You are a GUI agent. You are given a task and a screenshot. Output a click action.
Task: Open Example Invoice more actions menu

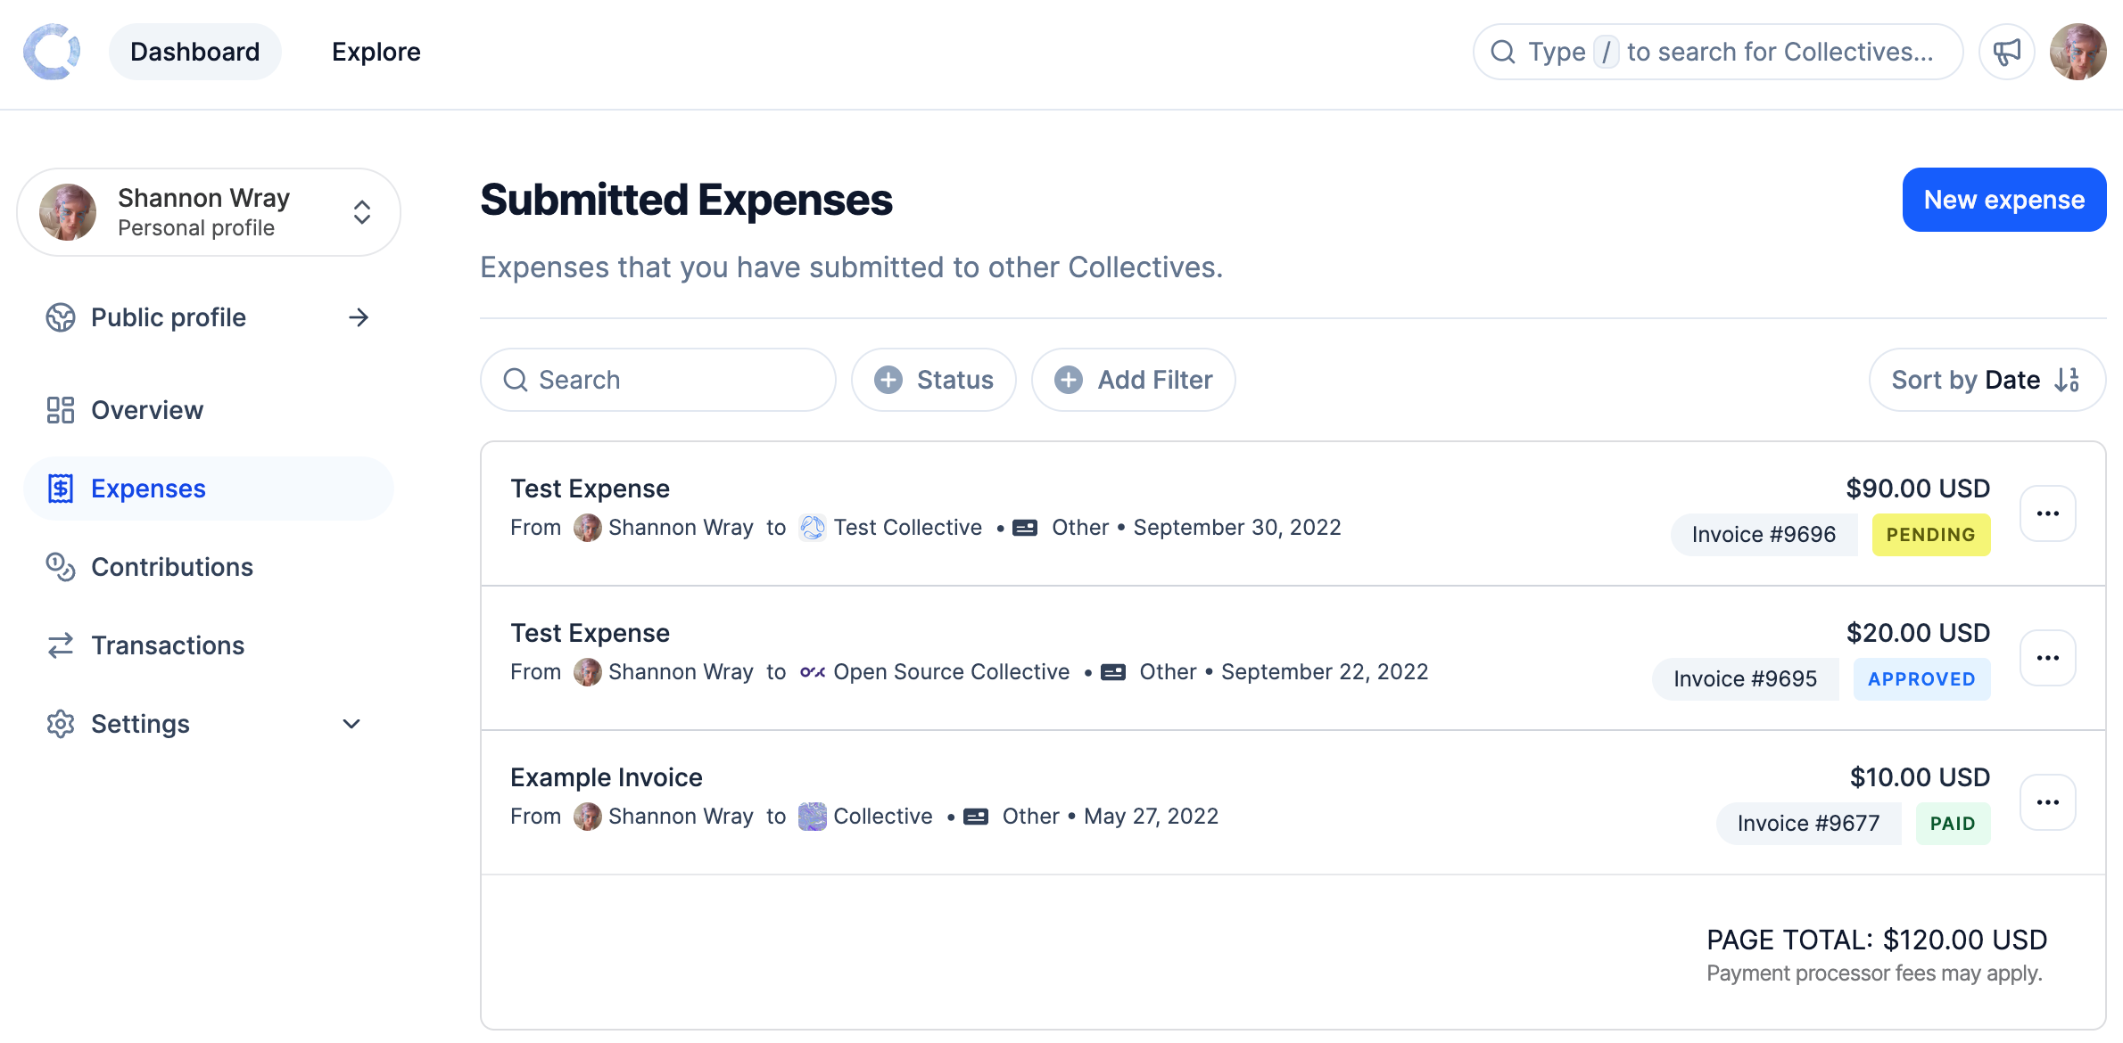click(x=2047, y=802)
